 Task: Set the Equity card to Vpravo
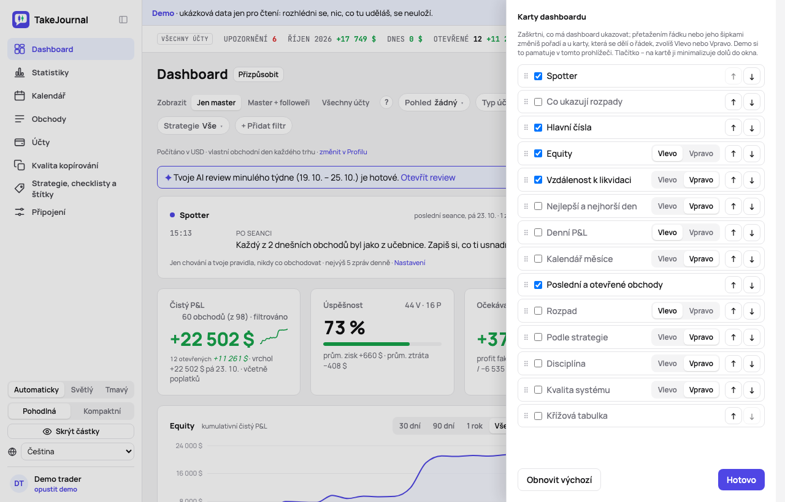point(701,154)
